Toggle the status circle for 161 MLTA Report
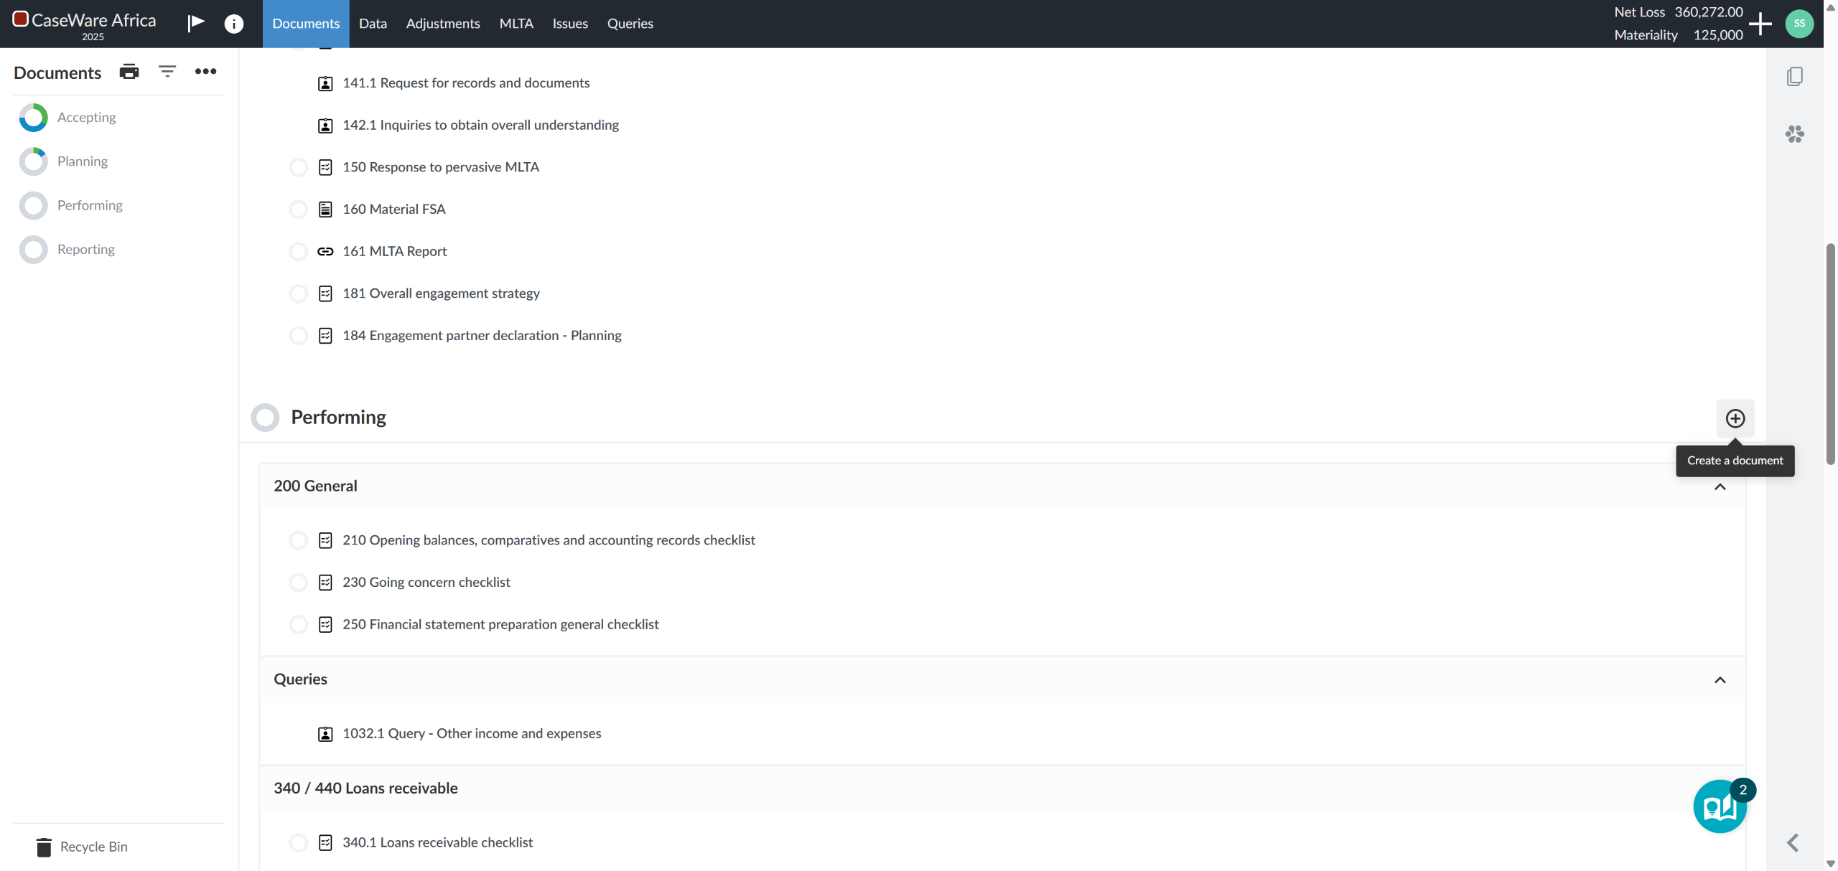This screenshot has height=871, width=1838. [x=299, y=252]
